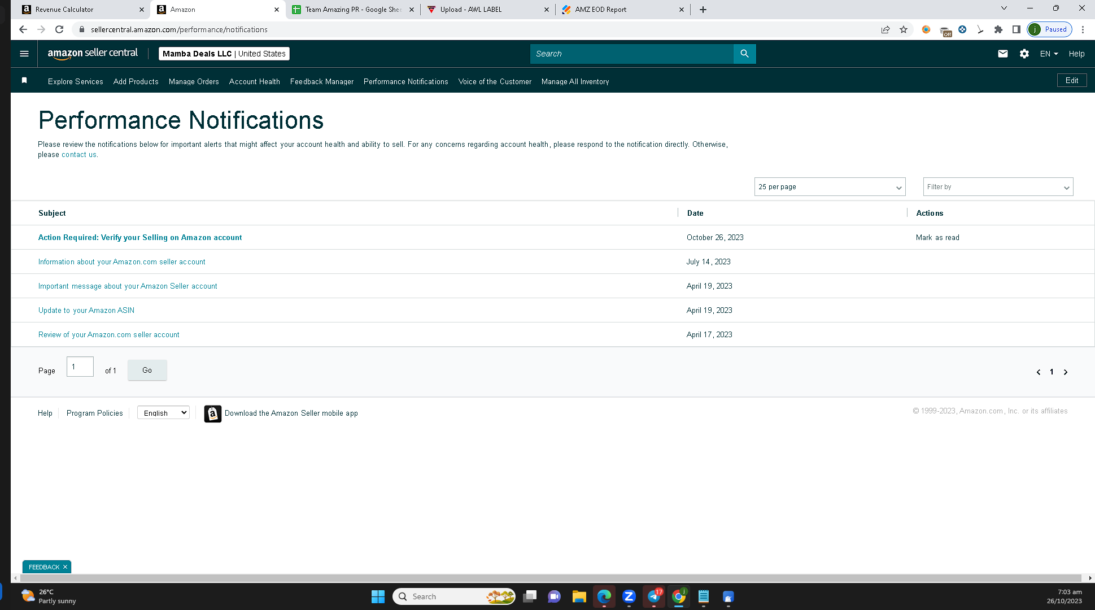The image size is (1095, 610).
Task: Open Add Products in the navigation bar
Action: (x=136, y=81)
